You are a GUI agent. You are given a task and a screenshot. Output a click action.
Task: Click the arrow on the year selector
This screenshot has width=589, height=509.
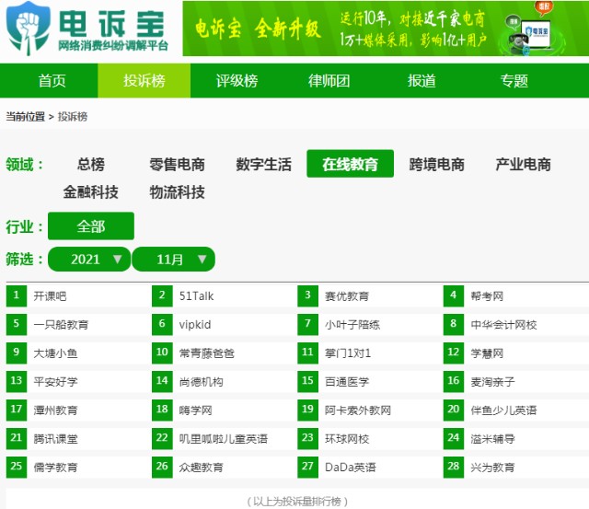(118, 260)
